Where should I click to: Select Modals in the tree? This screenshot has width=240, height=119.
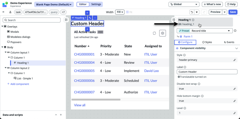(15, 32)
